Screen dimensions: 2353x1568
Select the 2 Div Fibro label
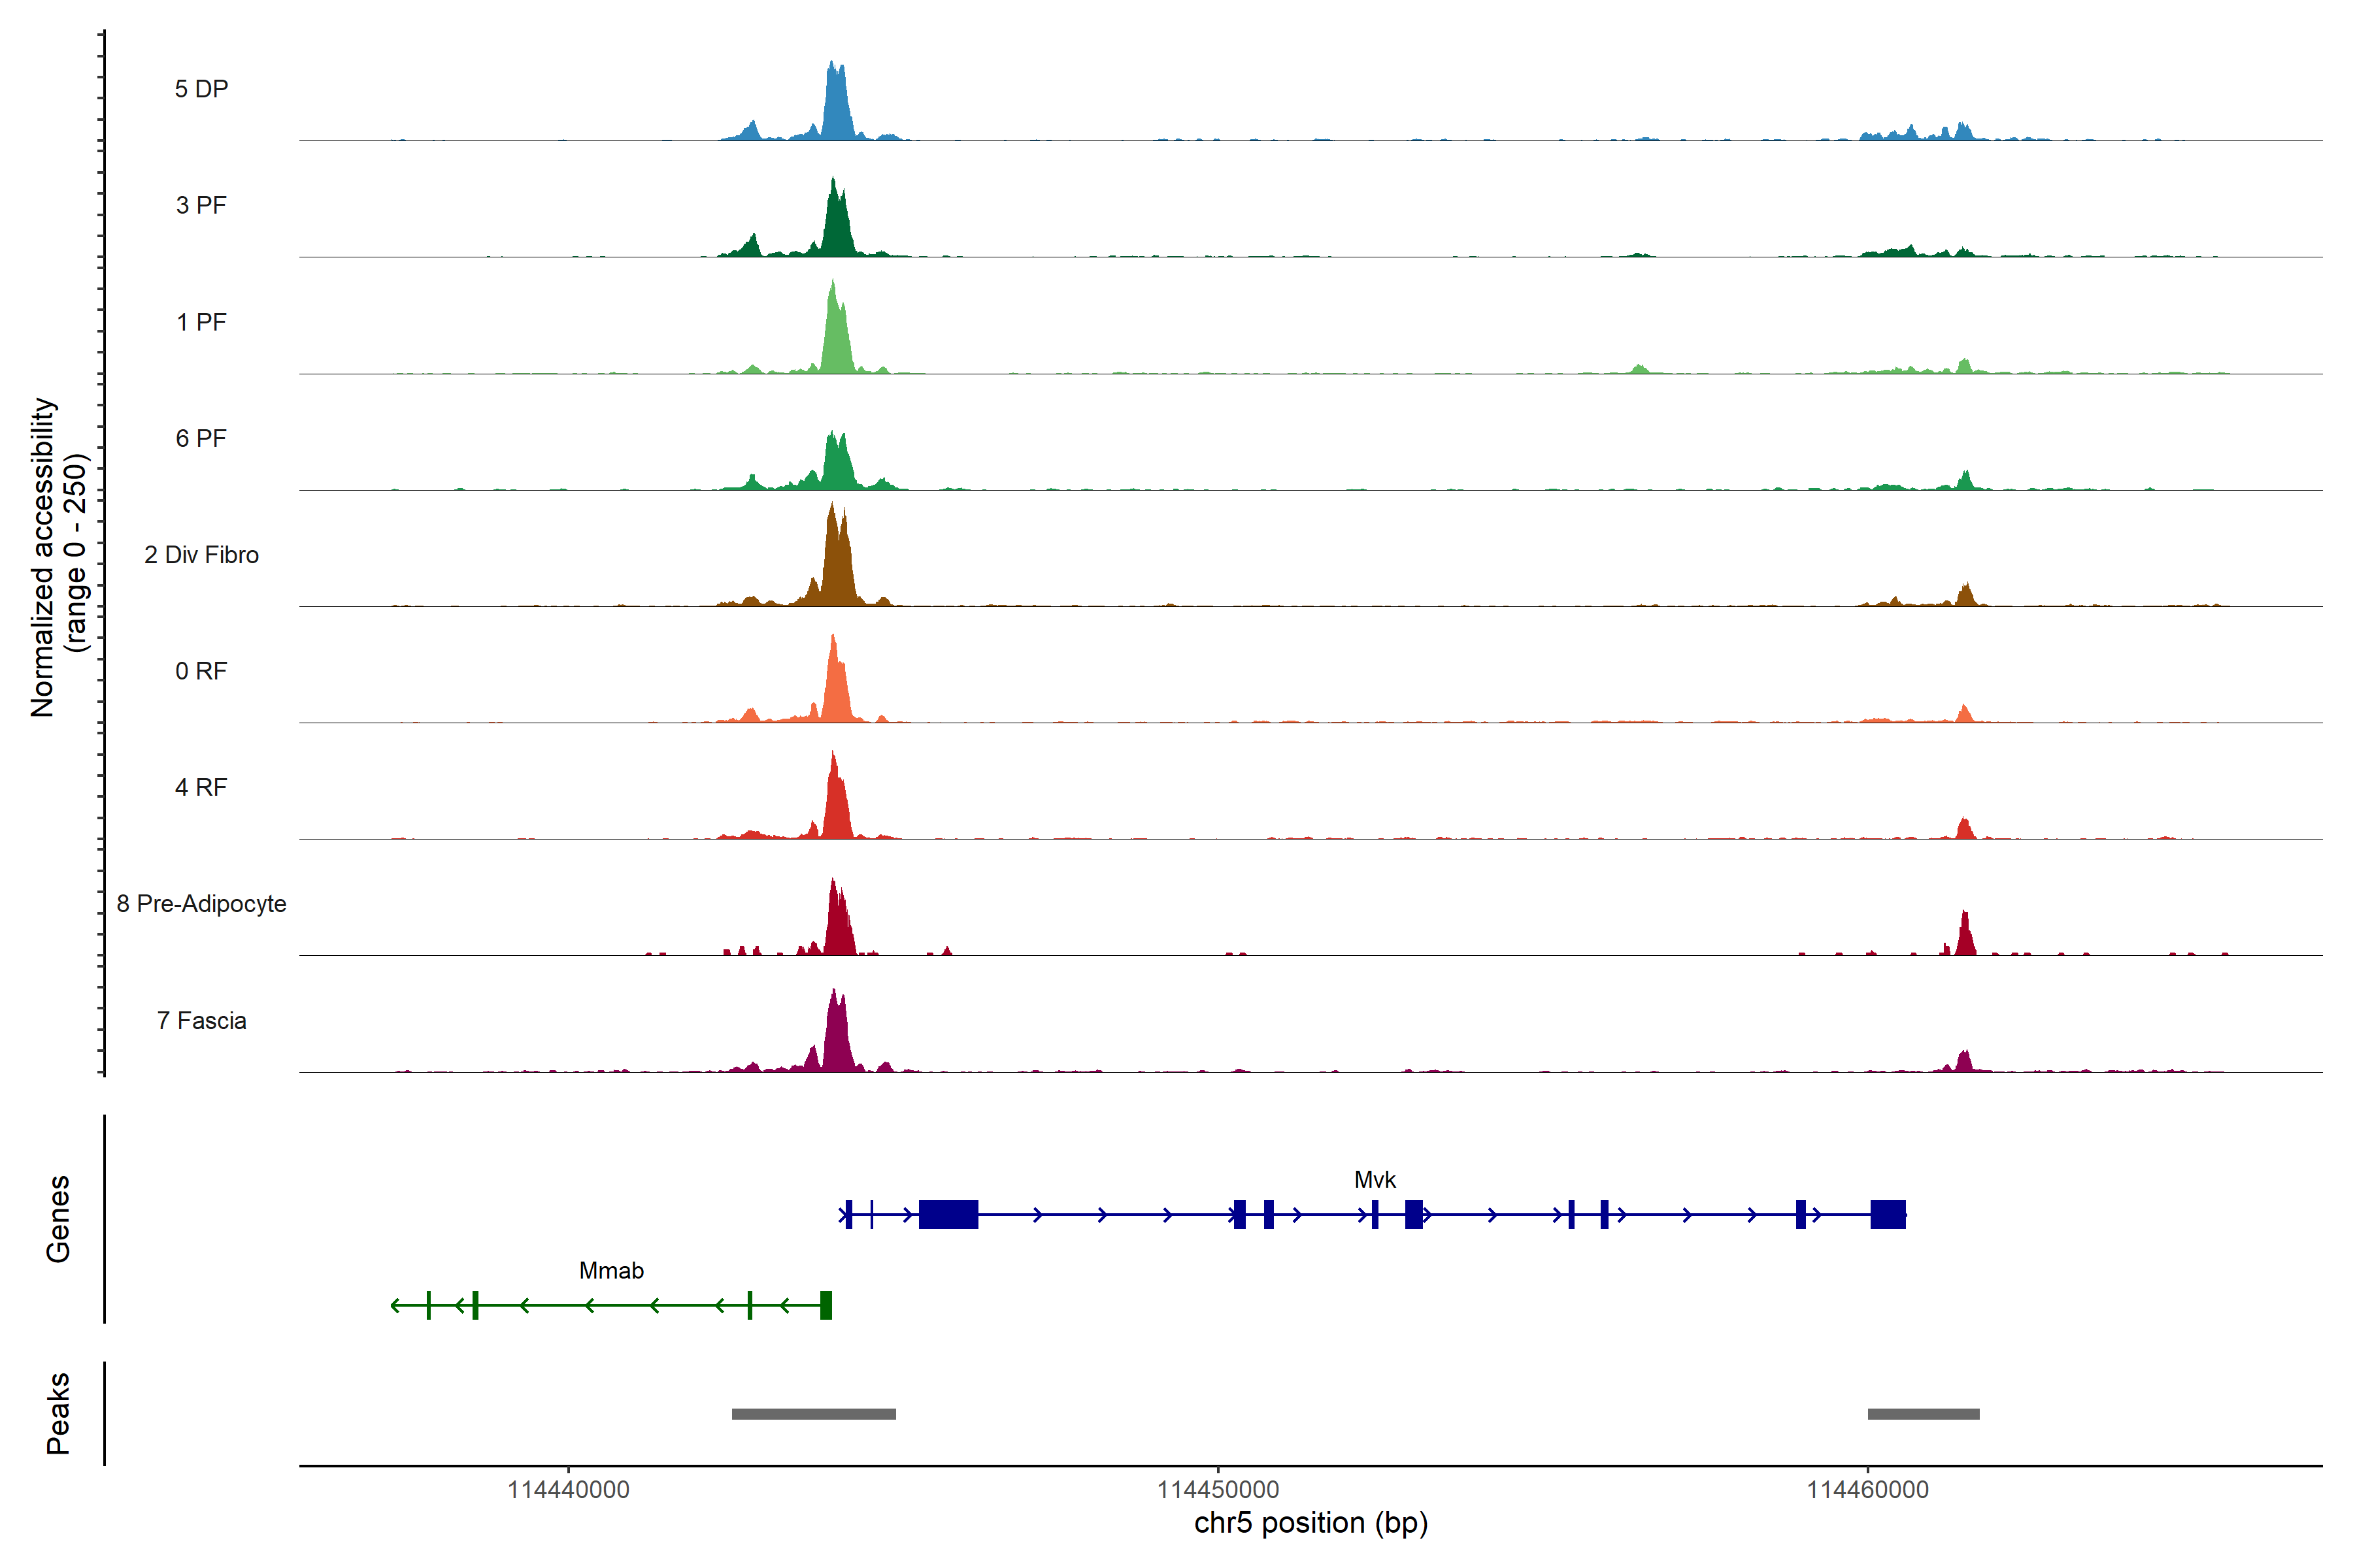[x=201, y=555]
